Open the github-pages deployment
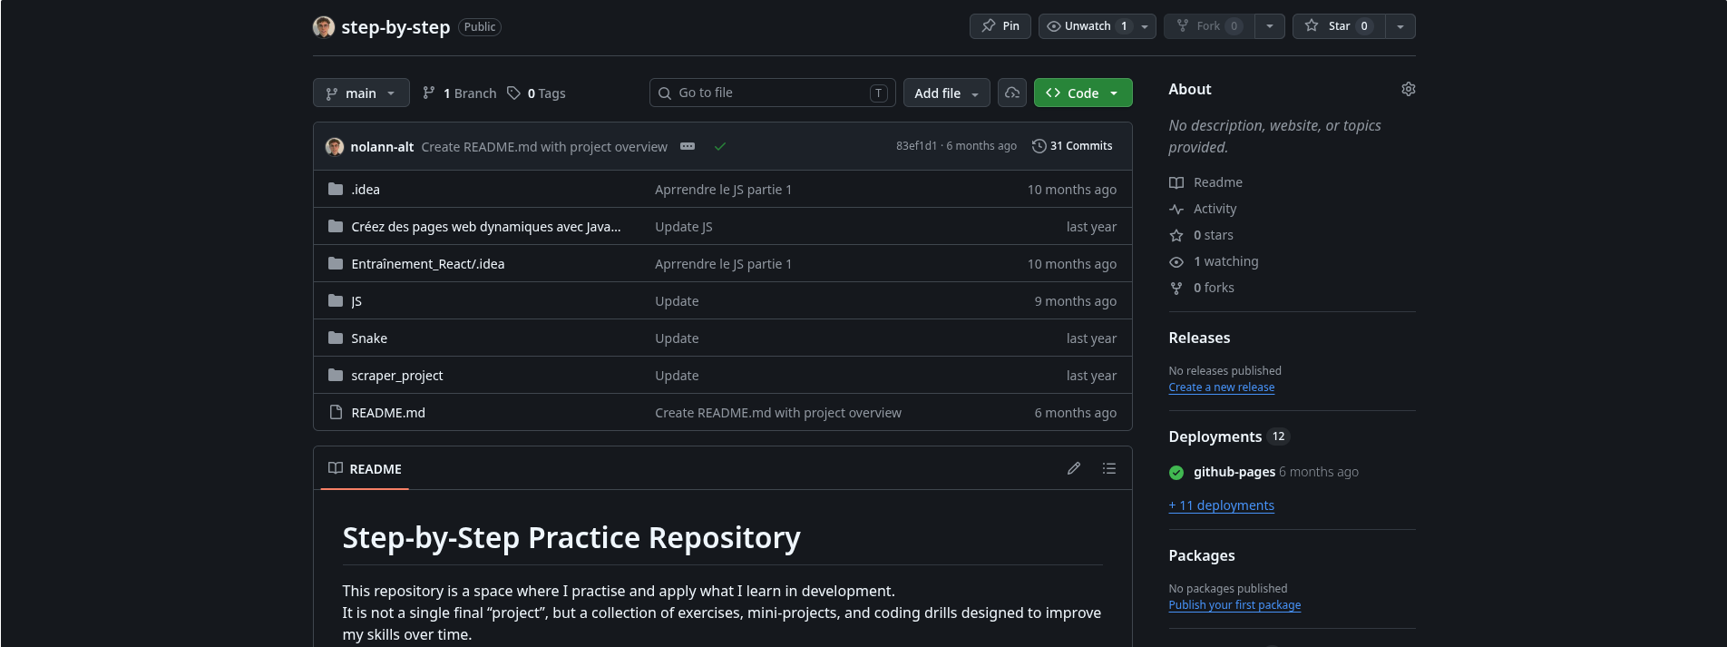 tap(1234, 472)
